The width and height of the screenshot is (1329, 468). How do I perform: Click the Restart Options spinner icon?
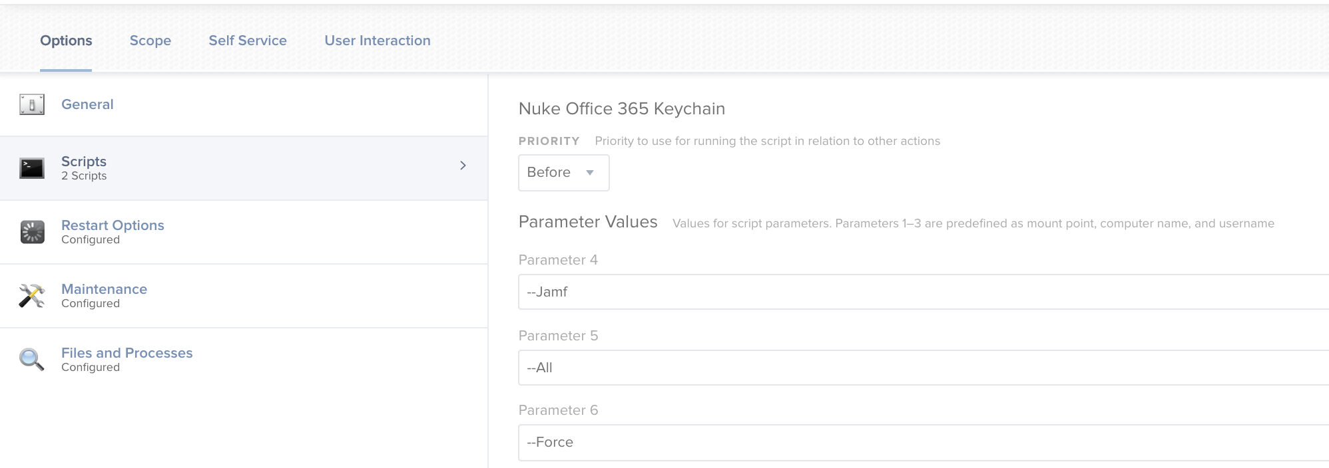tap(32, 232)
